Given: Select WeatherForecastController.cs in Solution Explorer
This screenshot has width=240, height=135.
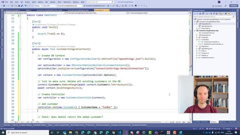Looking at the screenshot, I should [x=213, y=44].
